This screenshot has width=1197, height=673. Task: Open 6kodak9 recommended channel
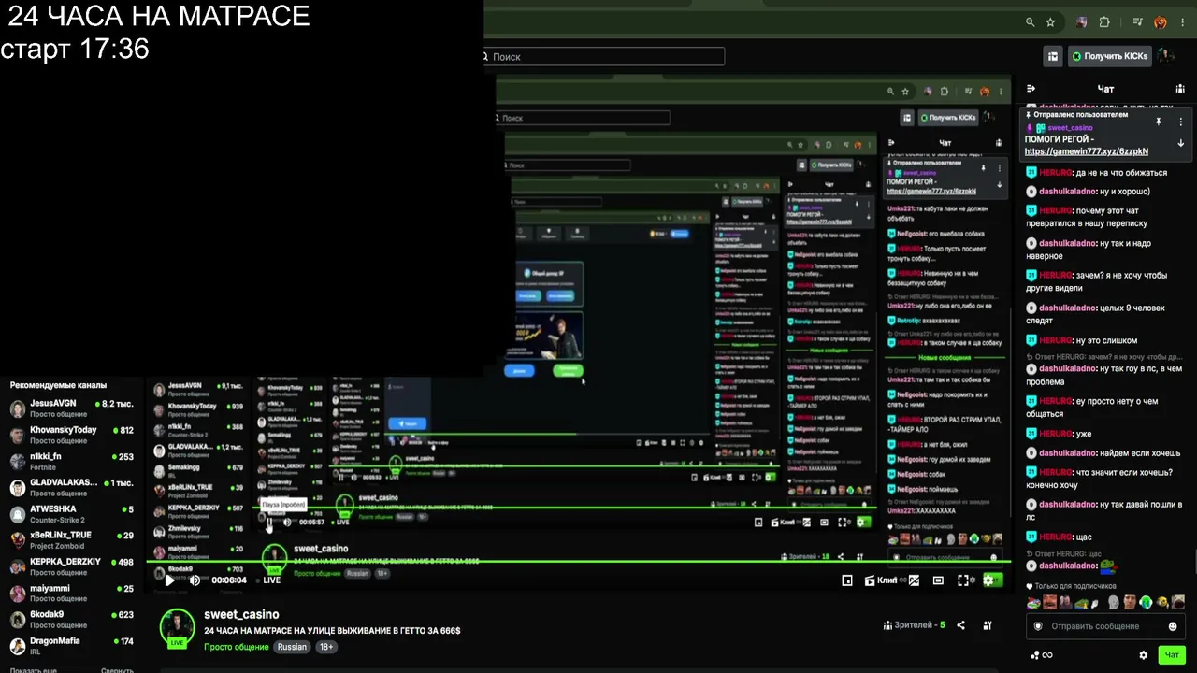[x=71, y=619]
